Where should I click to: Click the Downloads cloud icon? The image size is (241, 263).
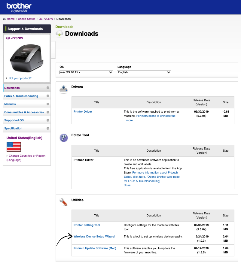point(59,33)
